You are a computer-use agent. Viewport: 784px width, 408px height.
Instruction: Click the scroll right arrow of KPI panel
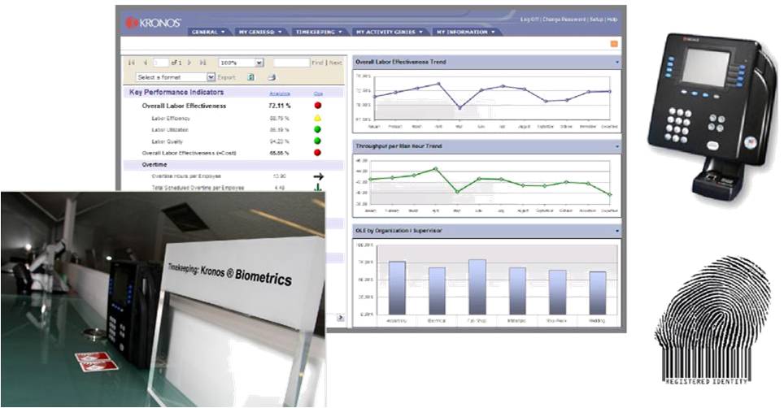point(341,318)
